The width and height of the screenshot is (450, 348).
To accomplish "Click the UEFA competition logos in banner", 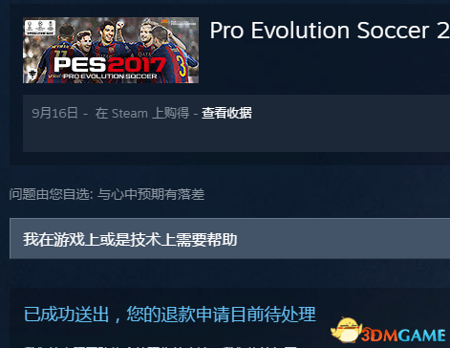I will [x=40, y=28].
